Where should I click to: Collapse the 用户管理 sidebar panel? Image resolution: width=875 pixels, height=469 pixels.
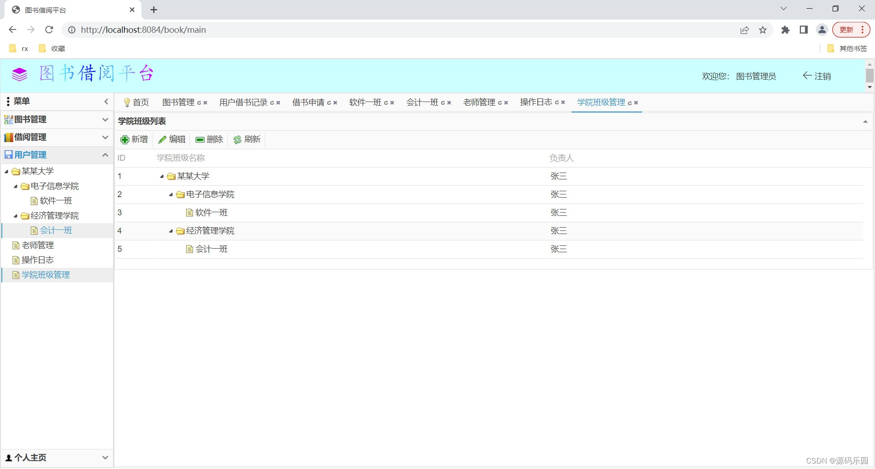pyautogui.click(x=105, y=155)
